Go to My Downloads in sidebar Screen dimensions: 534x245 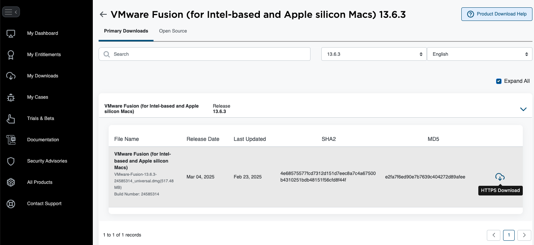(x=43, y=76)
